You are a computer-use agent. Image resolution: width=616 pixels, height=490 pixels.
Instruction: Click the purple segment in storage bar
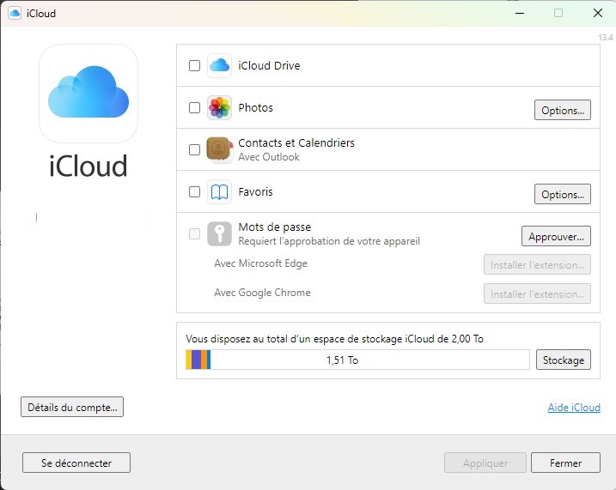[x=197, y=360]
